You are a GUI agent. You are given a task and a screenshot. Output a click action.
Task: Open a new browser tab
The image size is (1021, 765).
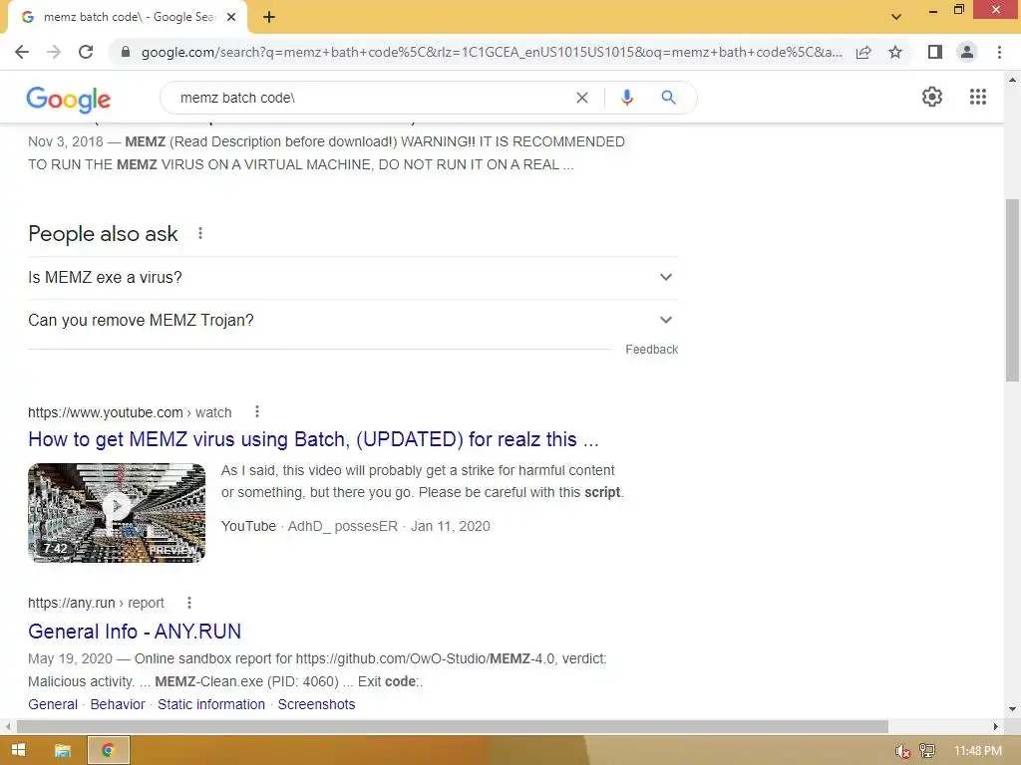(269, 18)
